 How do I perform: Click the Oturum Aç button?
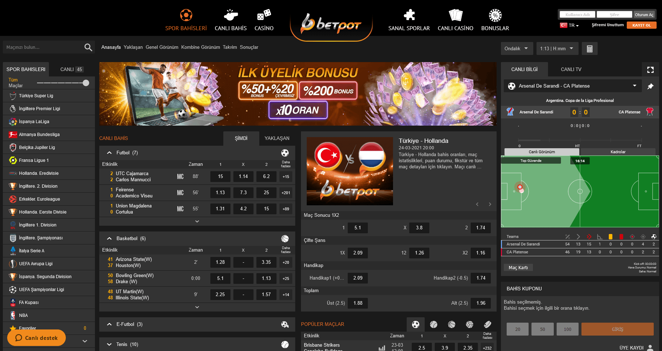coord(644,15)
